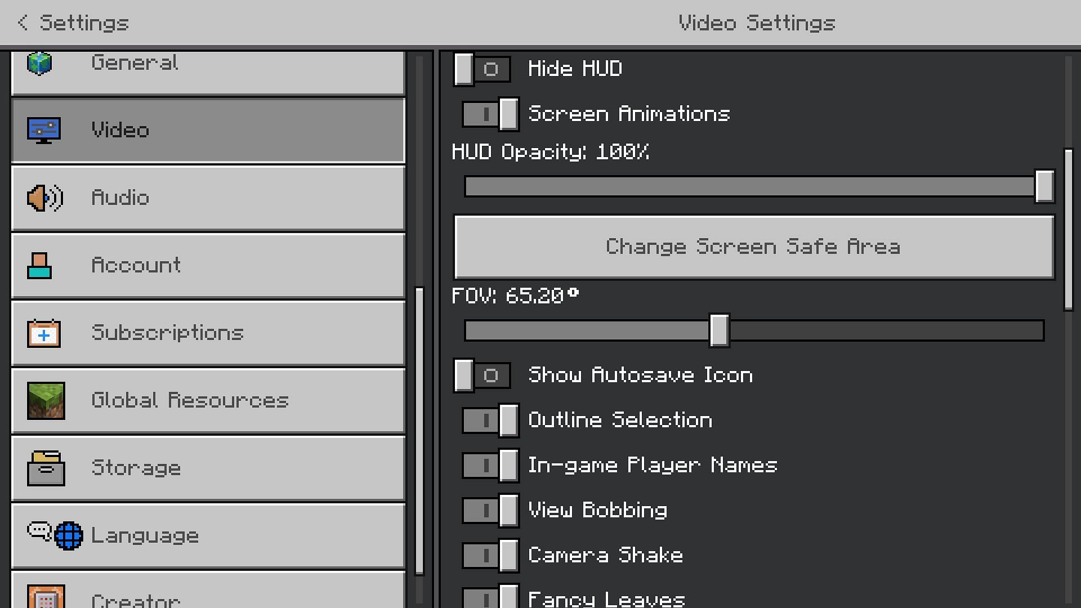Drag the FOV slider to adjust
This screenshot has width=1081, height=608.
(718, 329)
